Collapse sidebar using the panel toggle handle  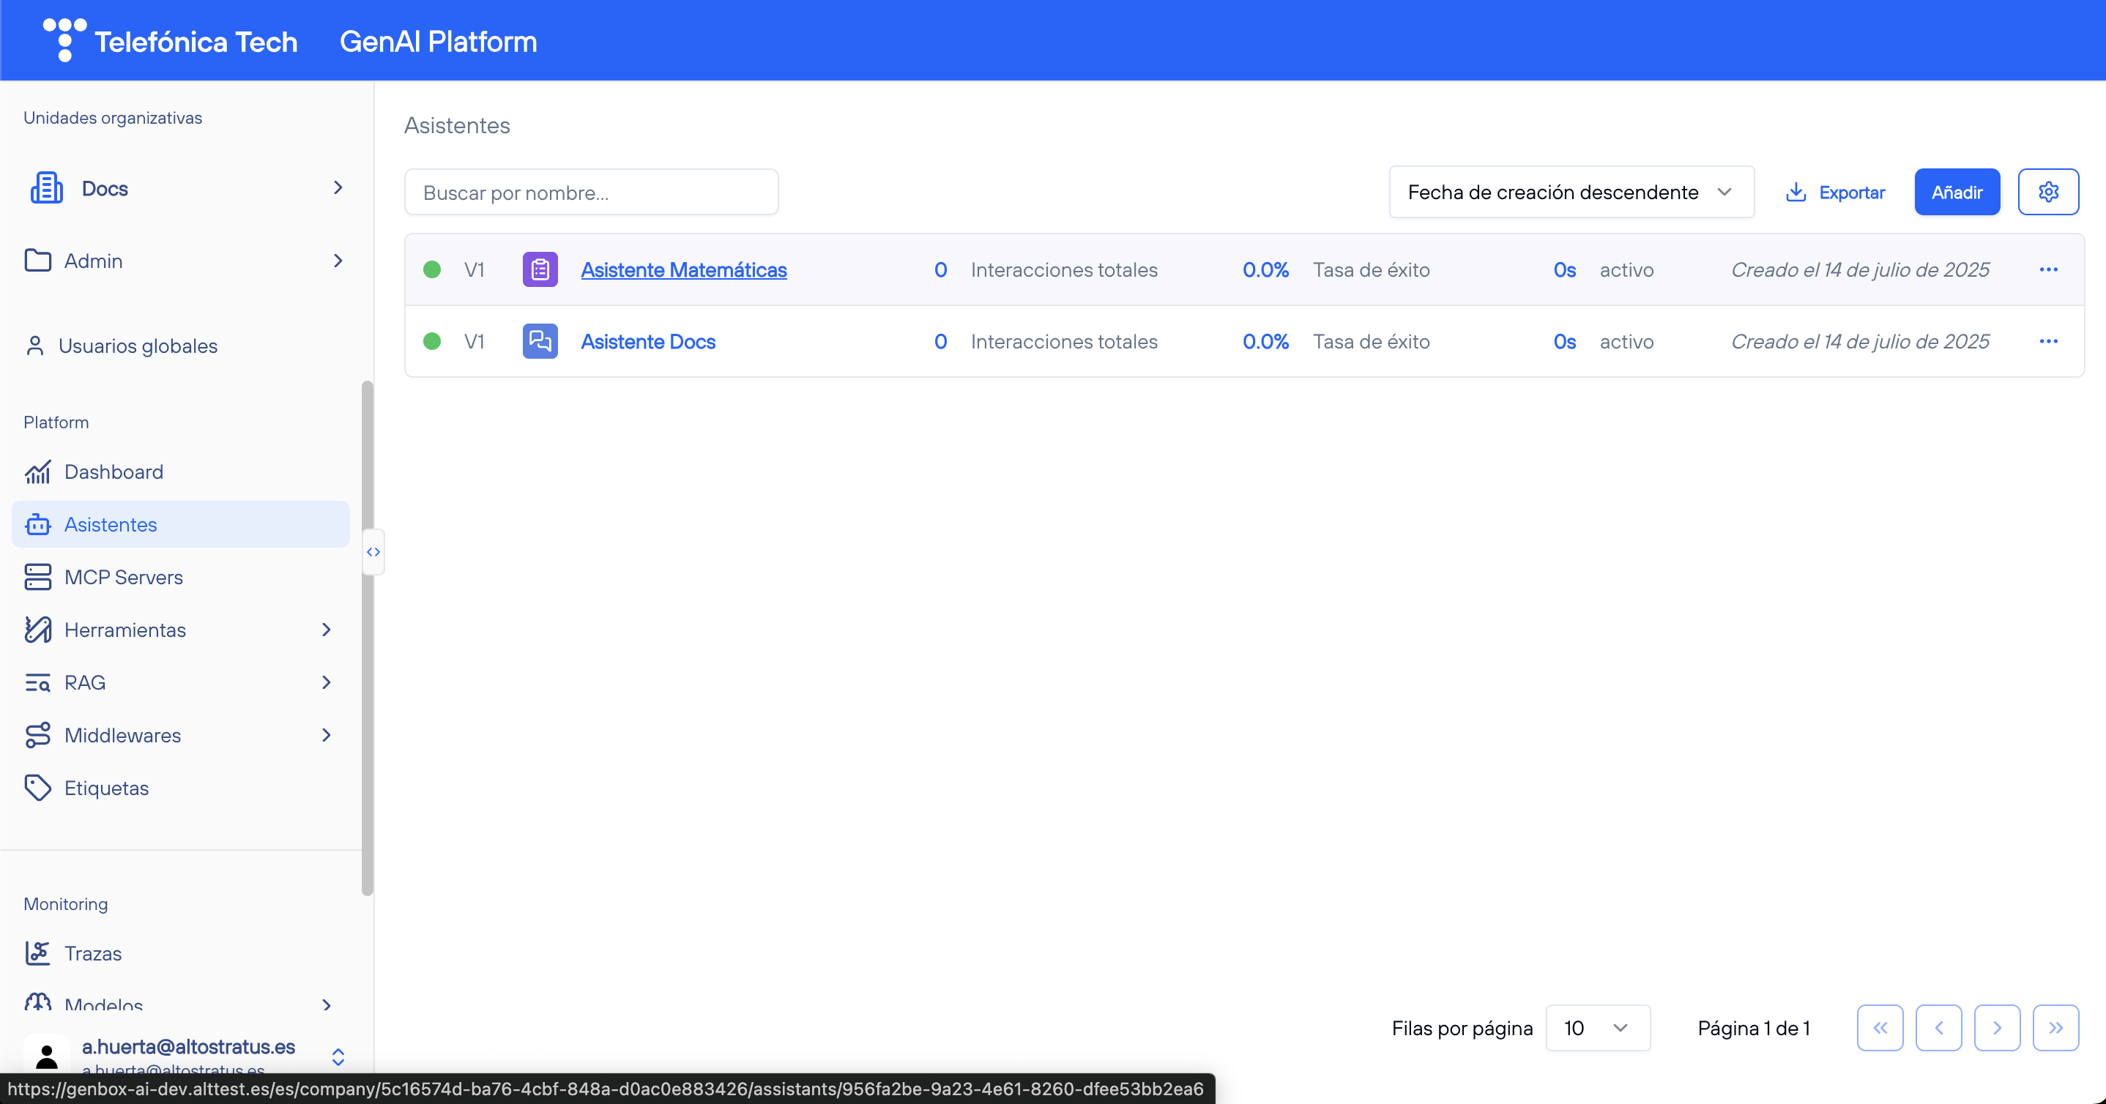tap(373, 551)
